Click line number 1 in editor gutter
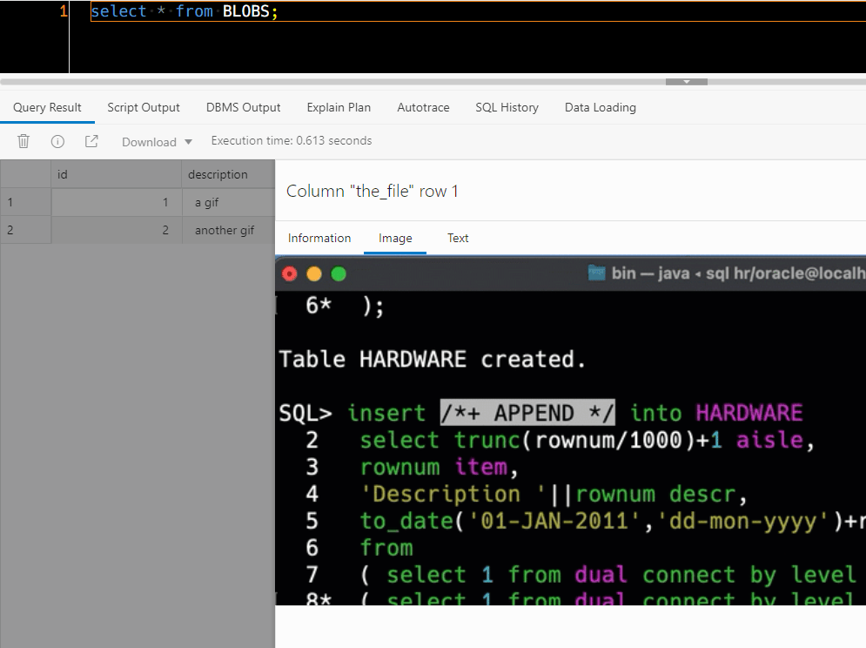The height and width of the screenshot is (648, 866). [x=63, y=11]
